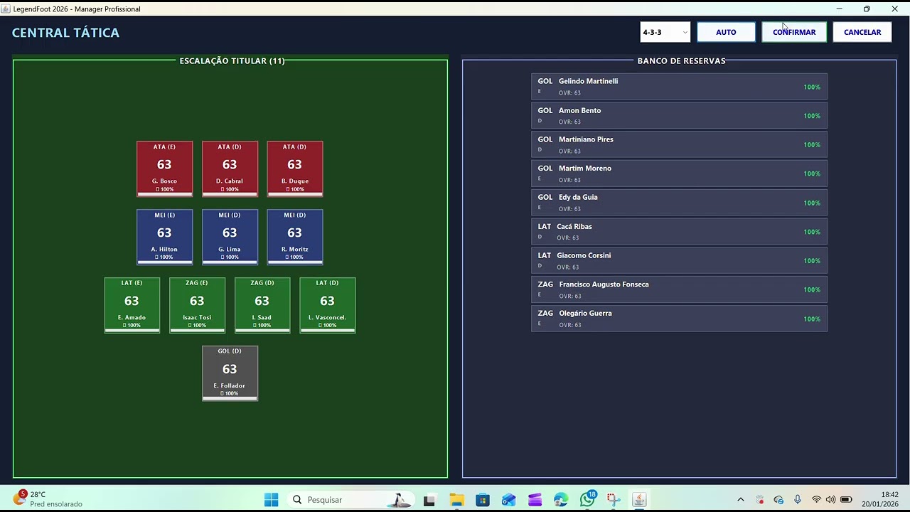This screenshot has height=512, width=910.
Task: Select right attacker B. Duque card
Action: coord(294,169)
